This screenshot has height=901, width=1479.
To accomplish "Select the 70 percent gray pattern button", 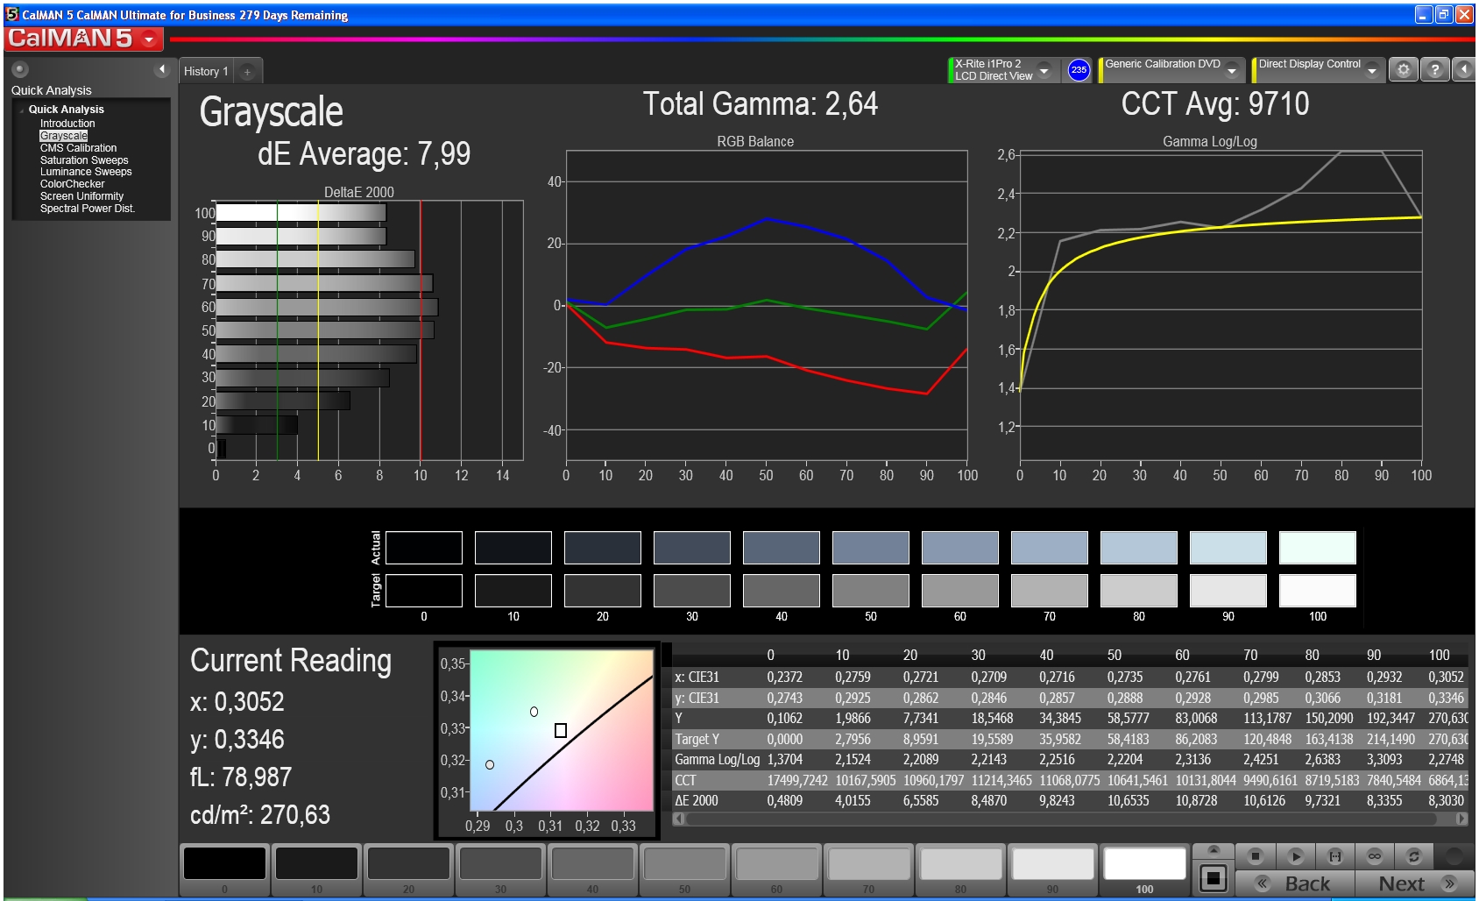I will (x=868, y=870).
